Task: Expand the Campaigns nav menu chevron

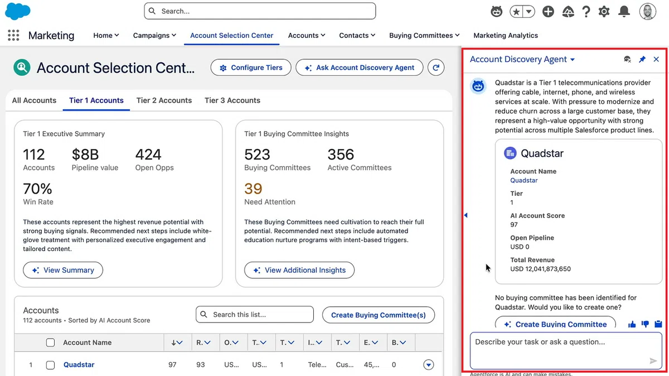Action: pos(174,35)
